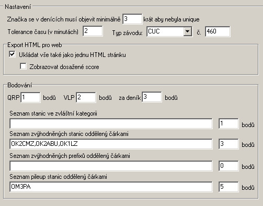This screenshot has height=206, width=263.
Task: Click the 'Tolerance času (v minutách)' label
Action: tap(43, 32)
